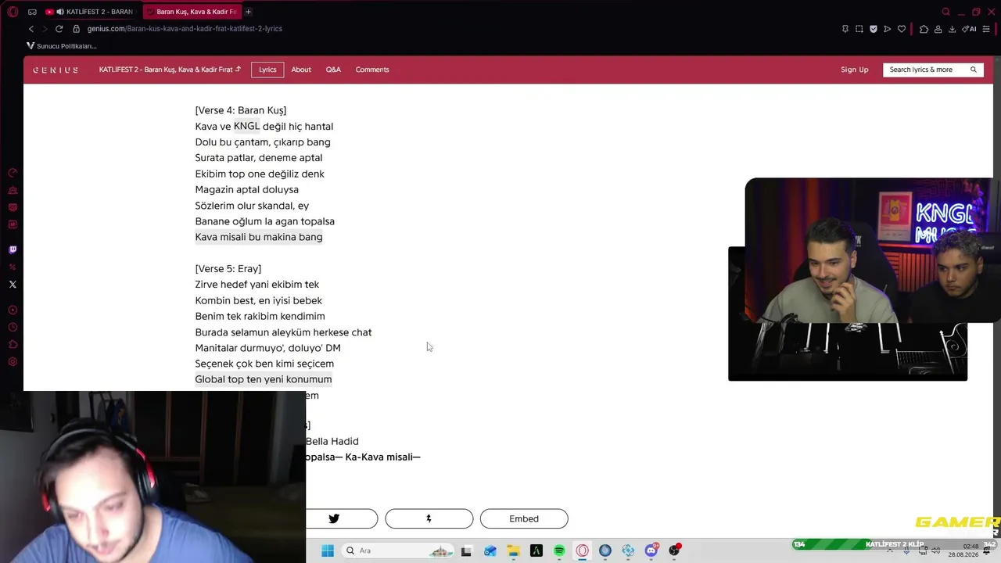Click the '[Verse 5: Eray]' header
This screenshot has width=1001, height=563.
(228, 269)
